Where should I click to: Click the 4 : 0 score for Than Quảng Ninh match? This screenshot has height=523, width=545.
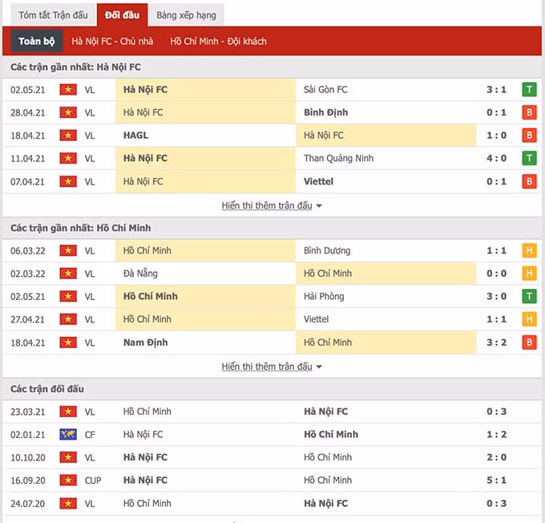(496, 158)
